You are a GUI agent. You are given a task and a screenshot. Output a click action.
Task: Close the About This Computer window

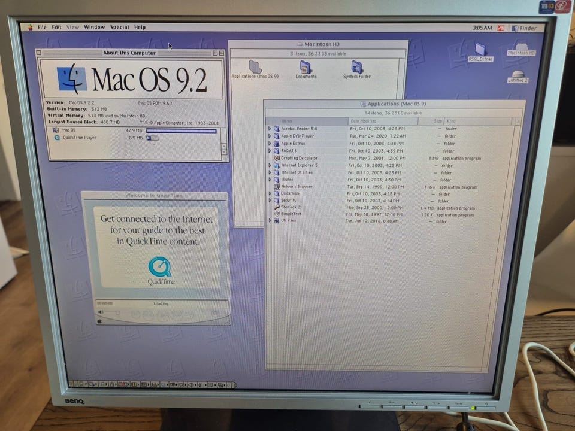tap(39, 53)
